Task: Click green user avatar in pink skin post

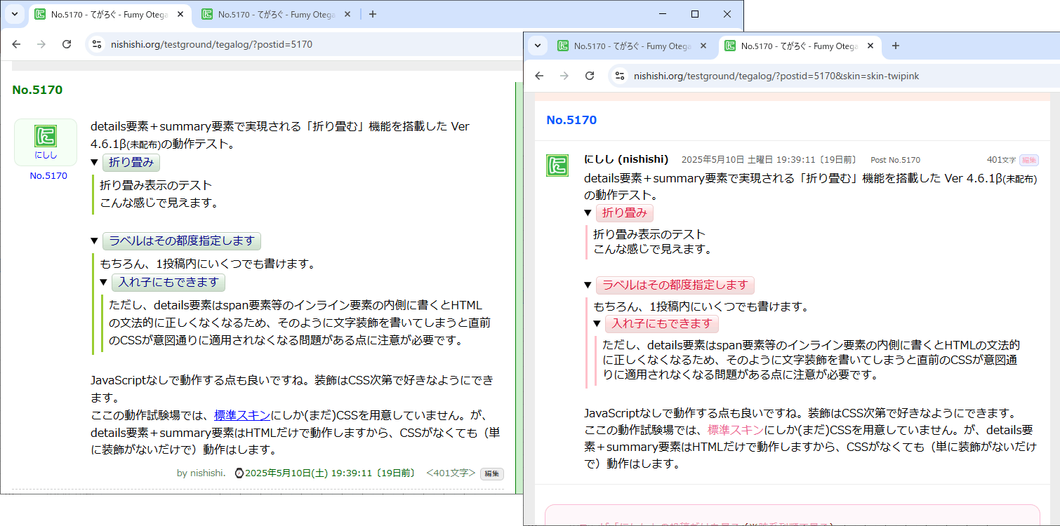Action: 557,166
